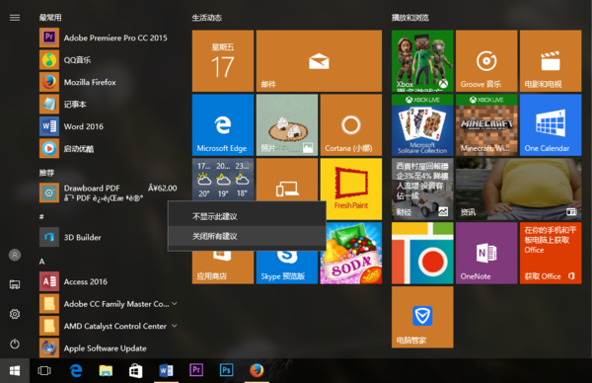Open the Xbox tile
The height and width of the screenshot is (383, 592).
pyautogui.click(x=422, y=61)
